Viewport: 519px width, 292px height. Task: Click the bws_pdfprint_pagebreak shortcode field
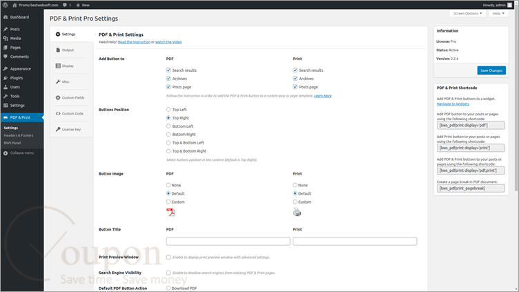pyautogui.click(x=471, y=188)
